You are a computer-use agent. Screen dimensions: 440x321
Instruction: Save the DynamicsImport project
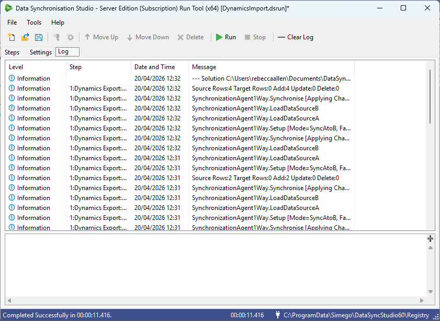coord(38,37)
